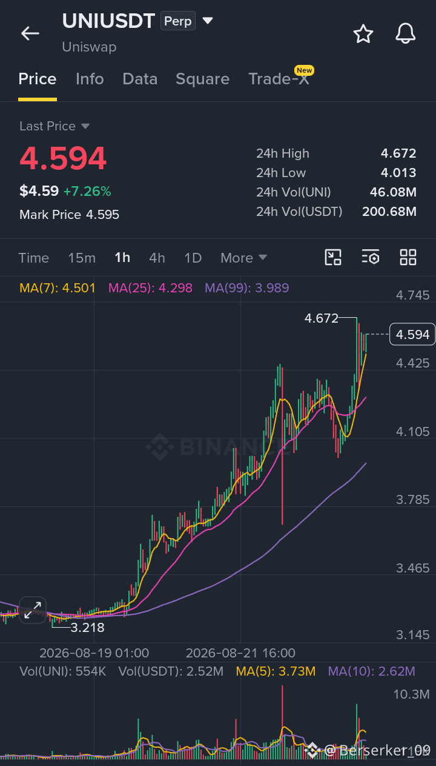This screenshot has width=436, height=766.
Task: Open the Data tab
Action: (x=140, y=79)
